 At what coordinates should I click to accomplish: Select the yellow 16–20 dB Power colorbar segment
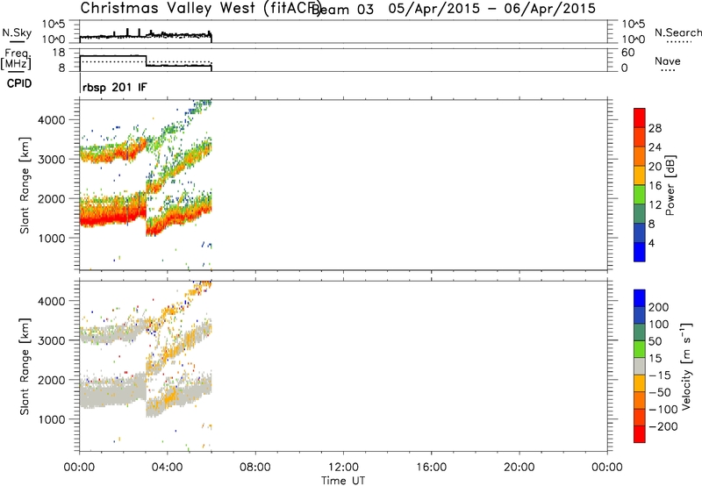tap(640, 175)
